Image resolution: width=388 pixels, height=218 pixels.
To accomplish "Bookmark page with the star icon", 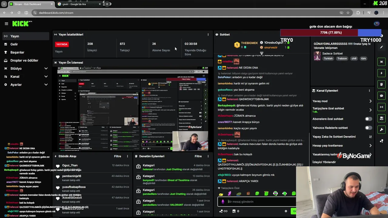I will [x=348, y=13].
